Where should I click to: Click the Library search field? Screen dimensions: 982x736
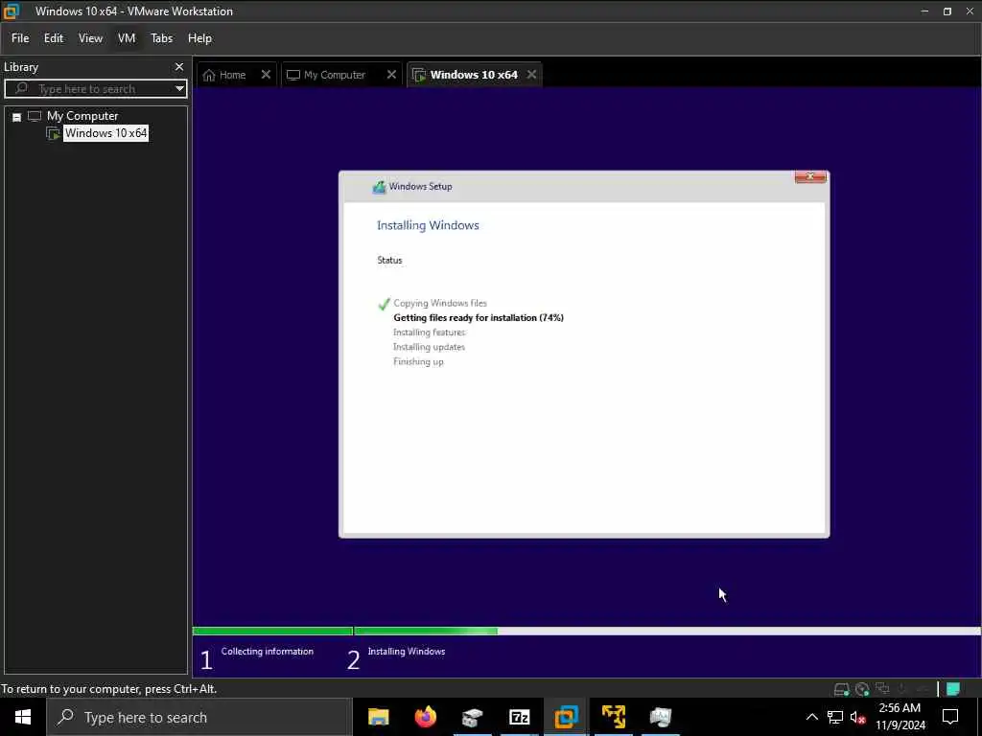(94, 89)
